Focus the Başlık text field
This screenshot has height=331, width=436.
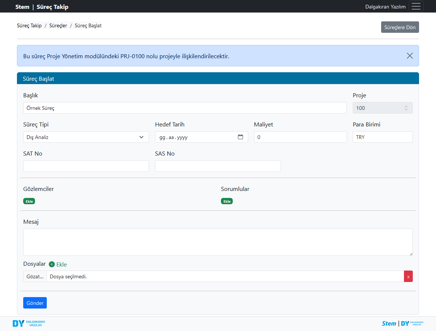click(184, 108)
